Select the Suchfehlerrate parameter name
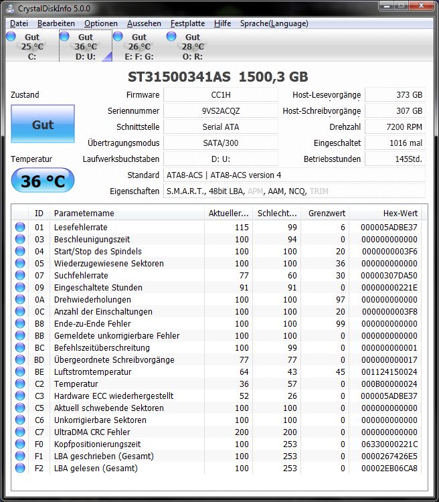 [x=81, y=275]
